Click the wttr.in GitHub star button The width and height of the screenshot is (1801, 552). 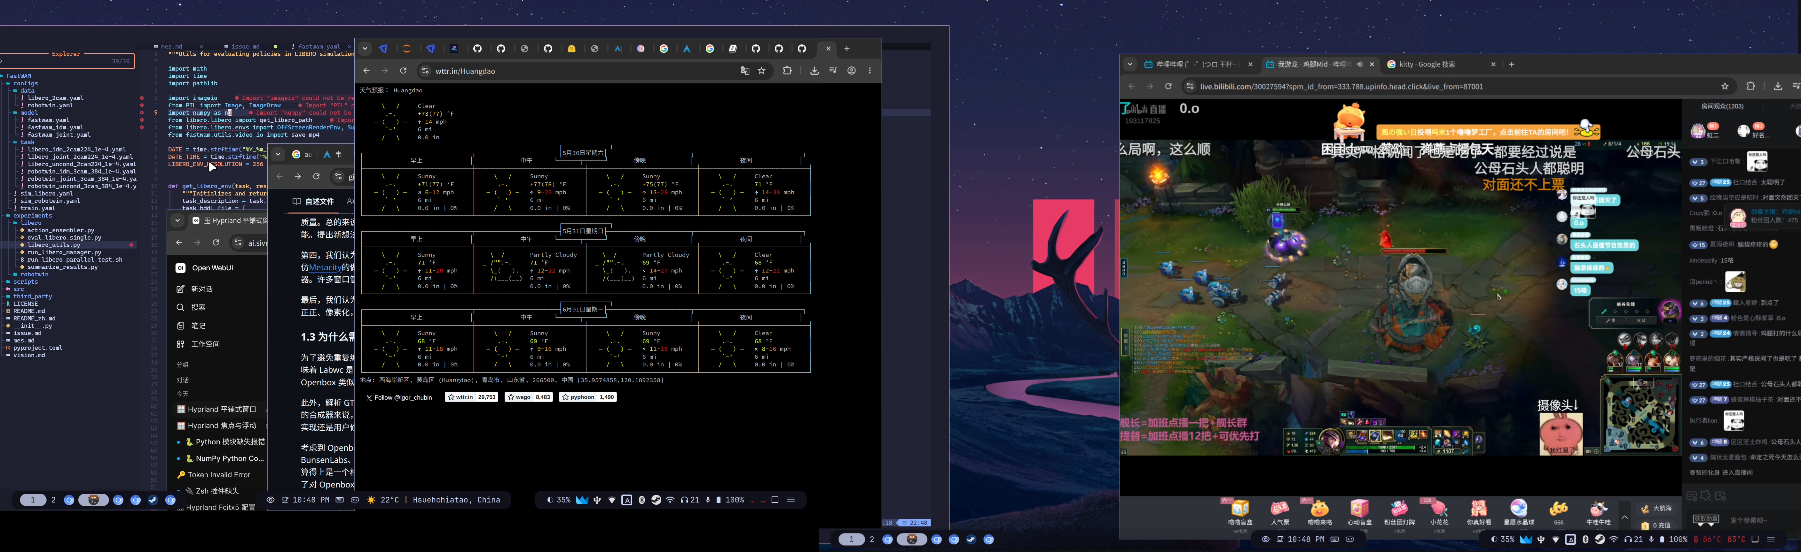click(471, 397)
